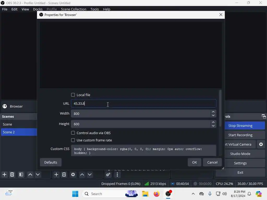Image resolution: width=267 pixels, height=200 pixels.
Task: Move source up in Sources toolbar
Action: tap(82, 174)
